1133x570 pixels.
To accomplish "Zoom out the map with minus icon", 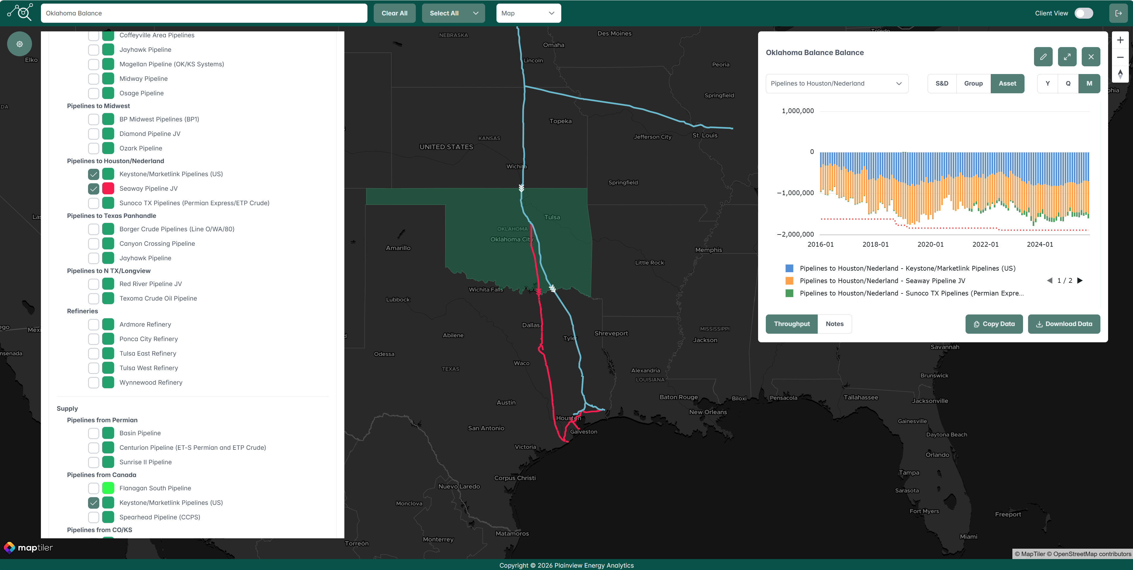I will [1120, 57].
